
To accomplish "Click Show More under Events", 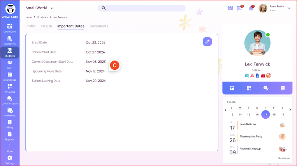I will pos(284,158).
